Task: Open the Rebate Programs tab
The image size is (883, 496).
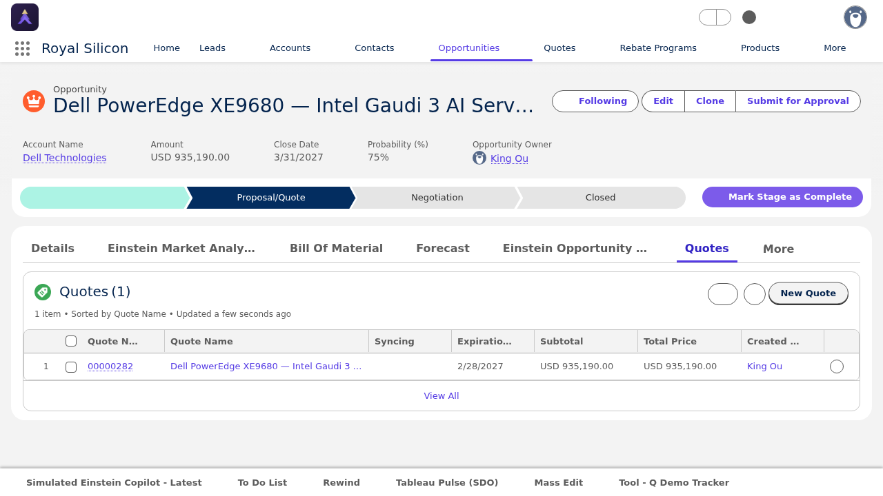Action: click(x=658, y=48)
